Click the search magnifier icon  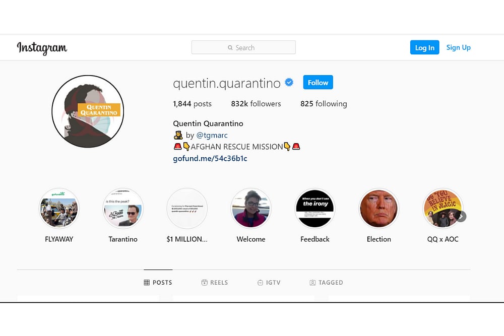click(230, 47)
